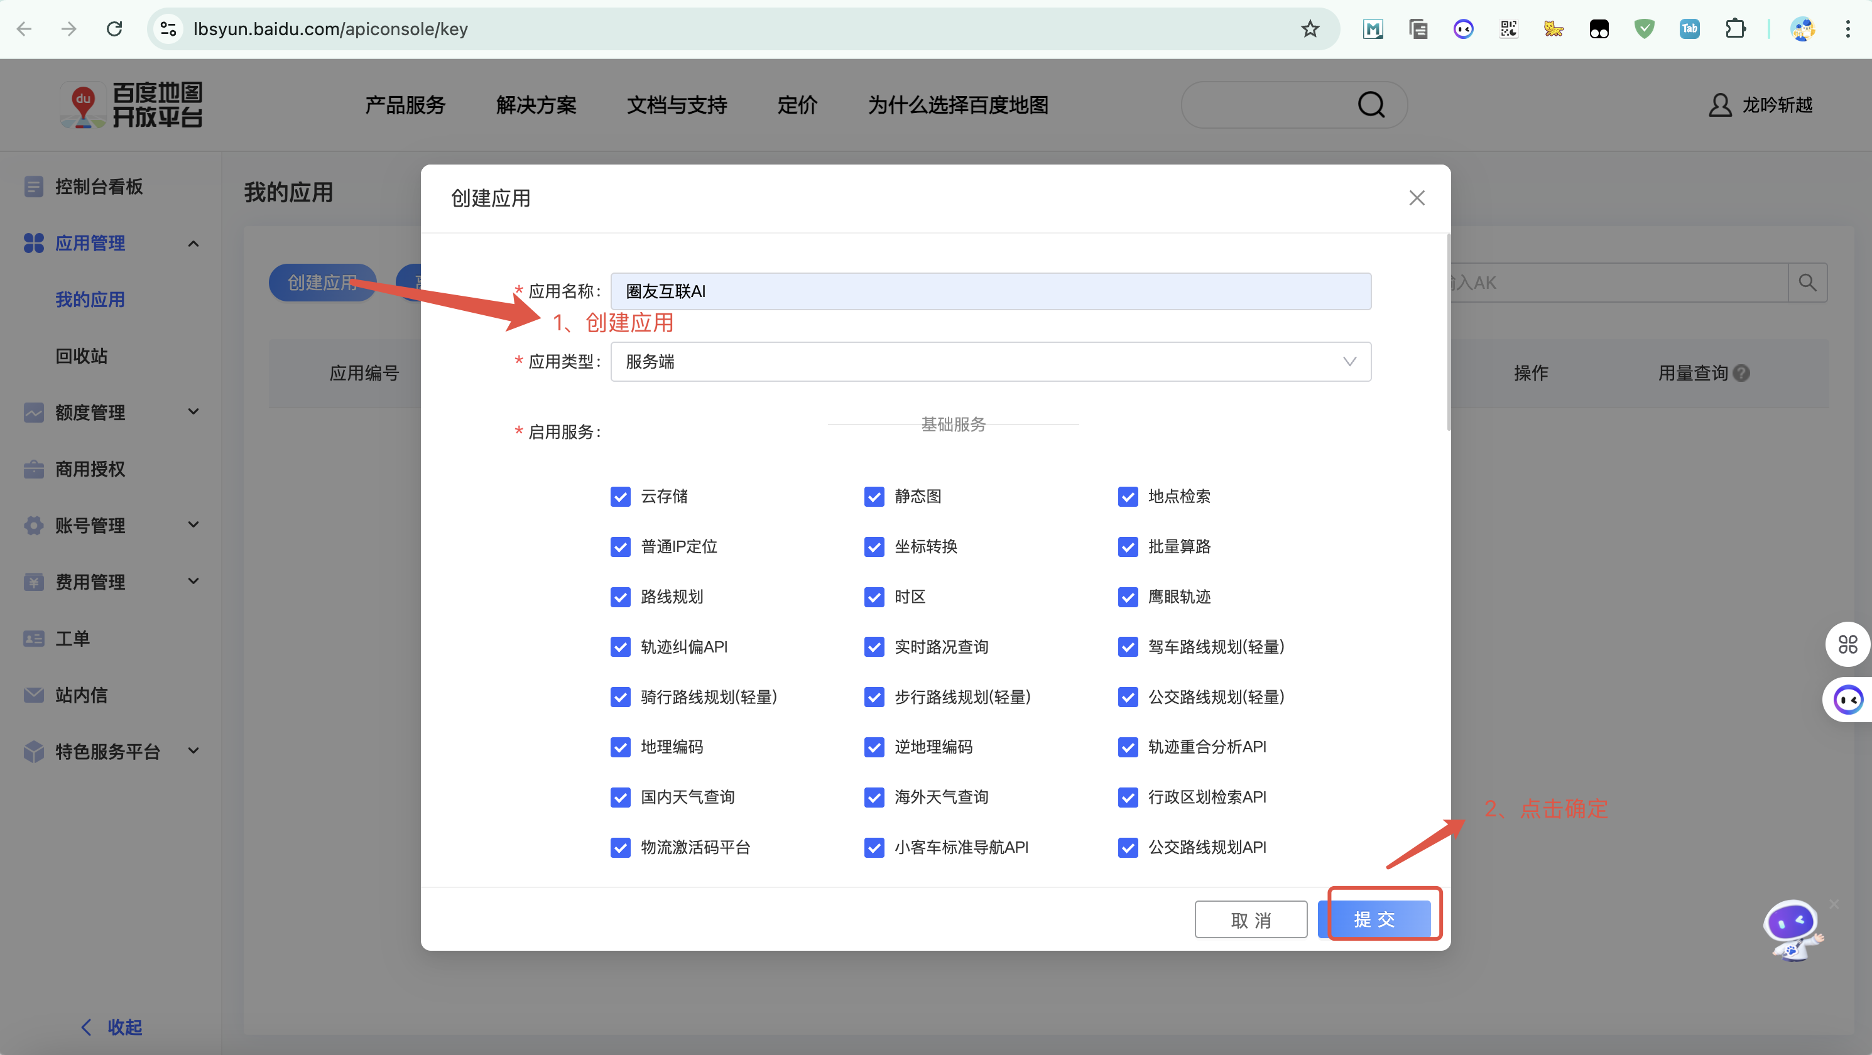Open the 文档与支持 top menu
The height and width of the screenshot is (1055, 1872).
pos(677,105)
